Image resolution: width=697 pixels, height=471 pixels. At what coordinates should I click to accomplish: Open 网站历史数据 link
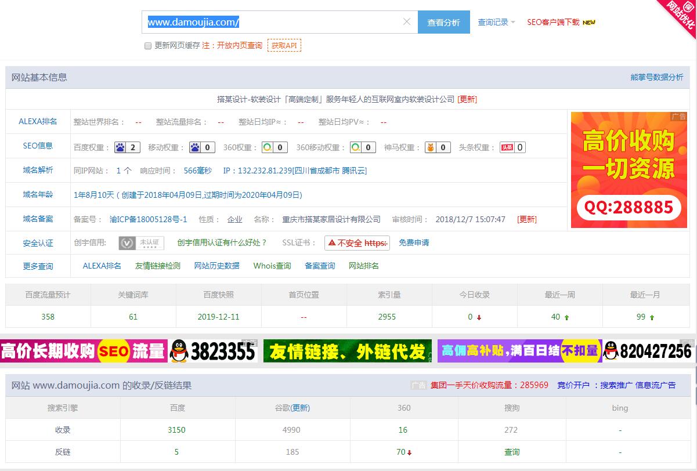click(x=217, y=266)
